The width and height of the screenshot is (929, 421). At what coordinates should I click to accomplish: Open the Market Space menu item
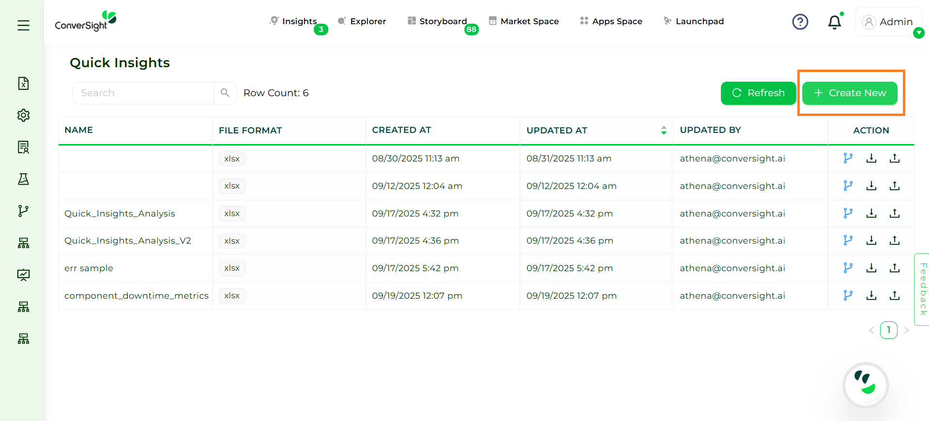[x=524, y=21]
